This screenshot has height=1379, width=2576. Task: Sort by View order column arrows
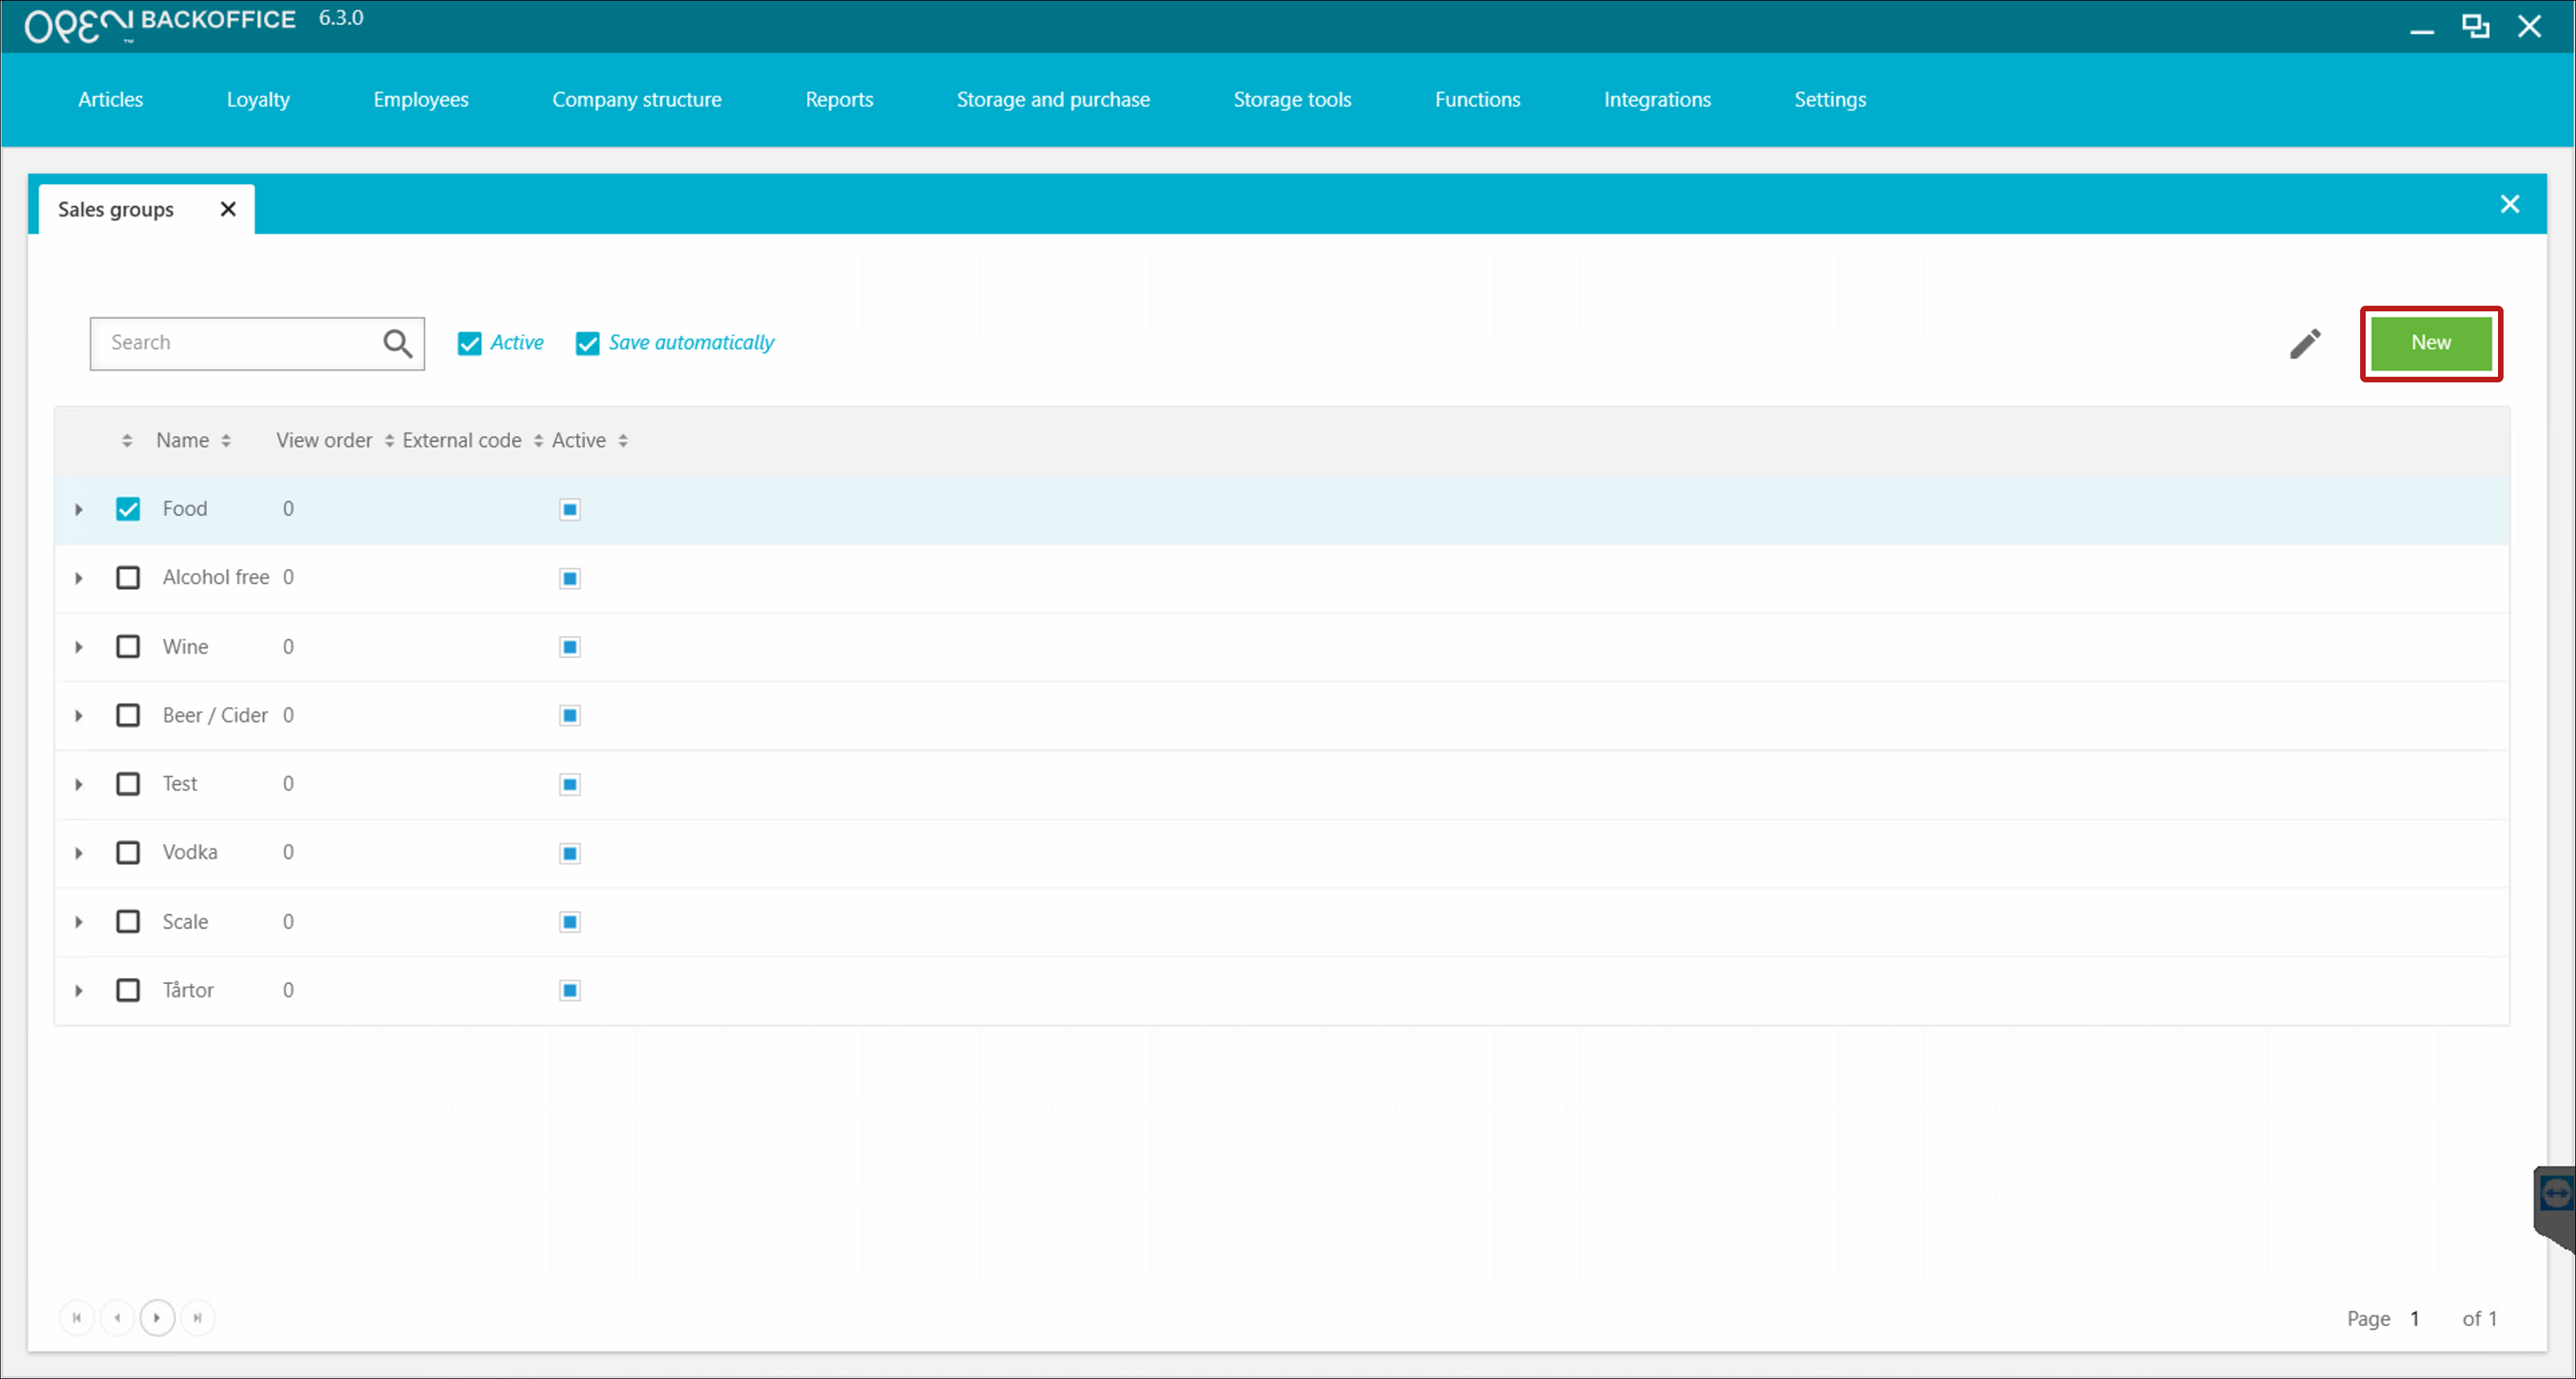(389, 441)
